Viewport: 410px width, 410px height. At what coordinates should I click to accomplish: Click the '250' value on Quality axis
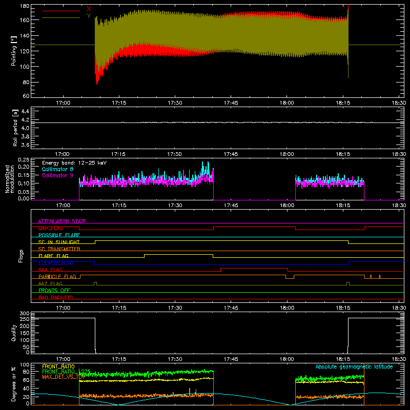(25, 319)
